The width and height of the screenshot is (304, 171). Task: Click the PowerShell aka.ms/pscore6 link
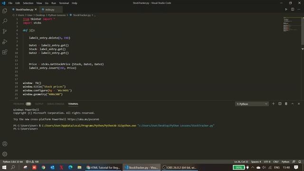(x=84, y=119)
